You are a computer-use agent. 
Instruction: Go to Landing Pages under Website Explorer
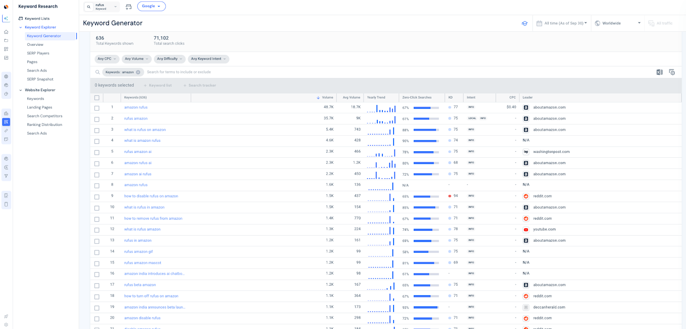[39, 108]
